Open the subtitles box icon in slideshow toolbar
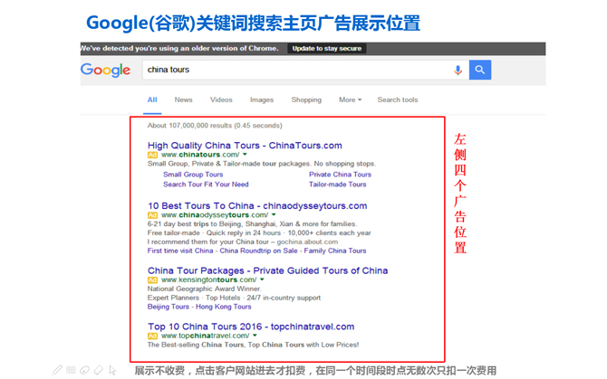Screen dimensions: 607x379 [71, 370]
